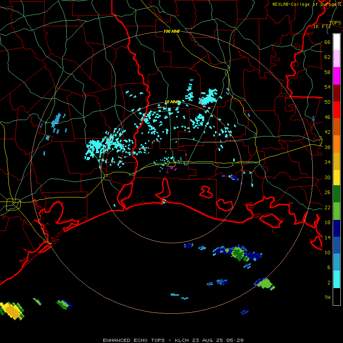Click the legend value 10
The height and width of the screenshot is (343, 343).
click(327, 252)
